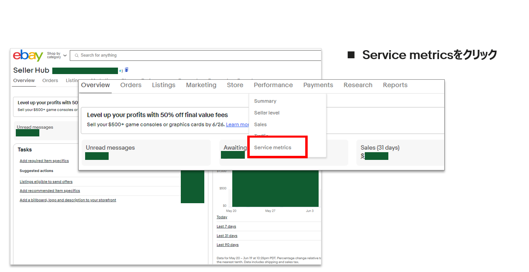Image resolution: width=529 pixels, height=272 pixels.
Task: Click the Sales (31 days) card heading
Action: point(380,148)
